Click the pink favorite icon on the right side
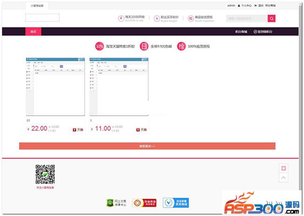 tap(283, 168)
